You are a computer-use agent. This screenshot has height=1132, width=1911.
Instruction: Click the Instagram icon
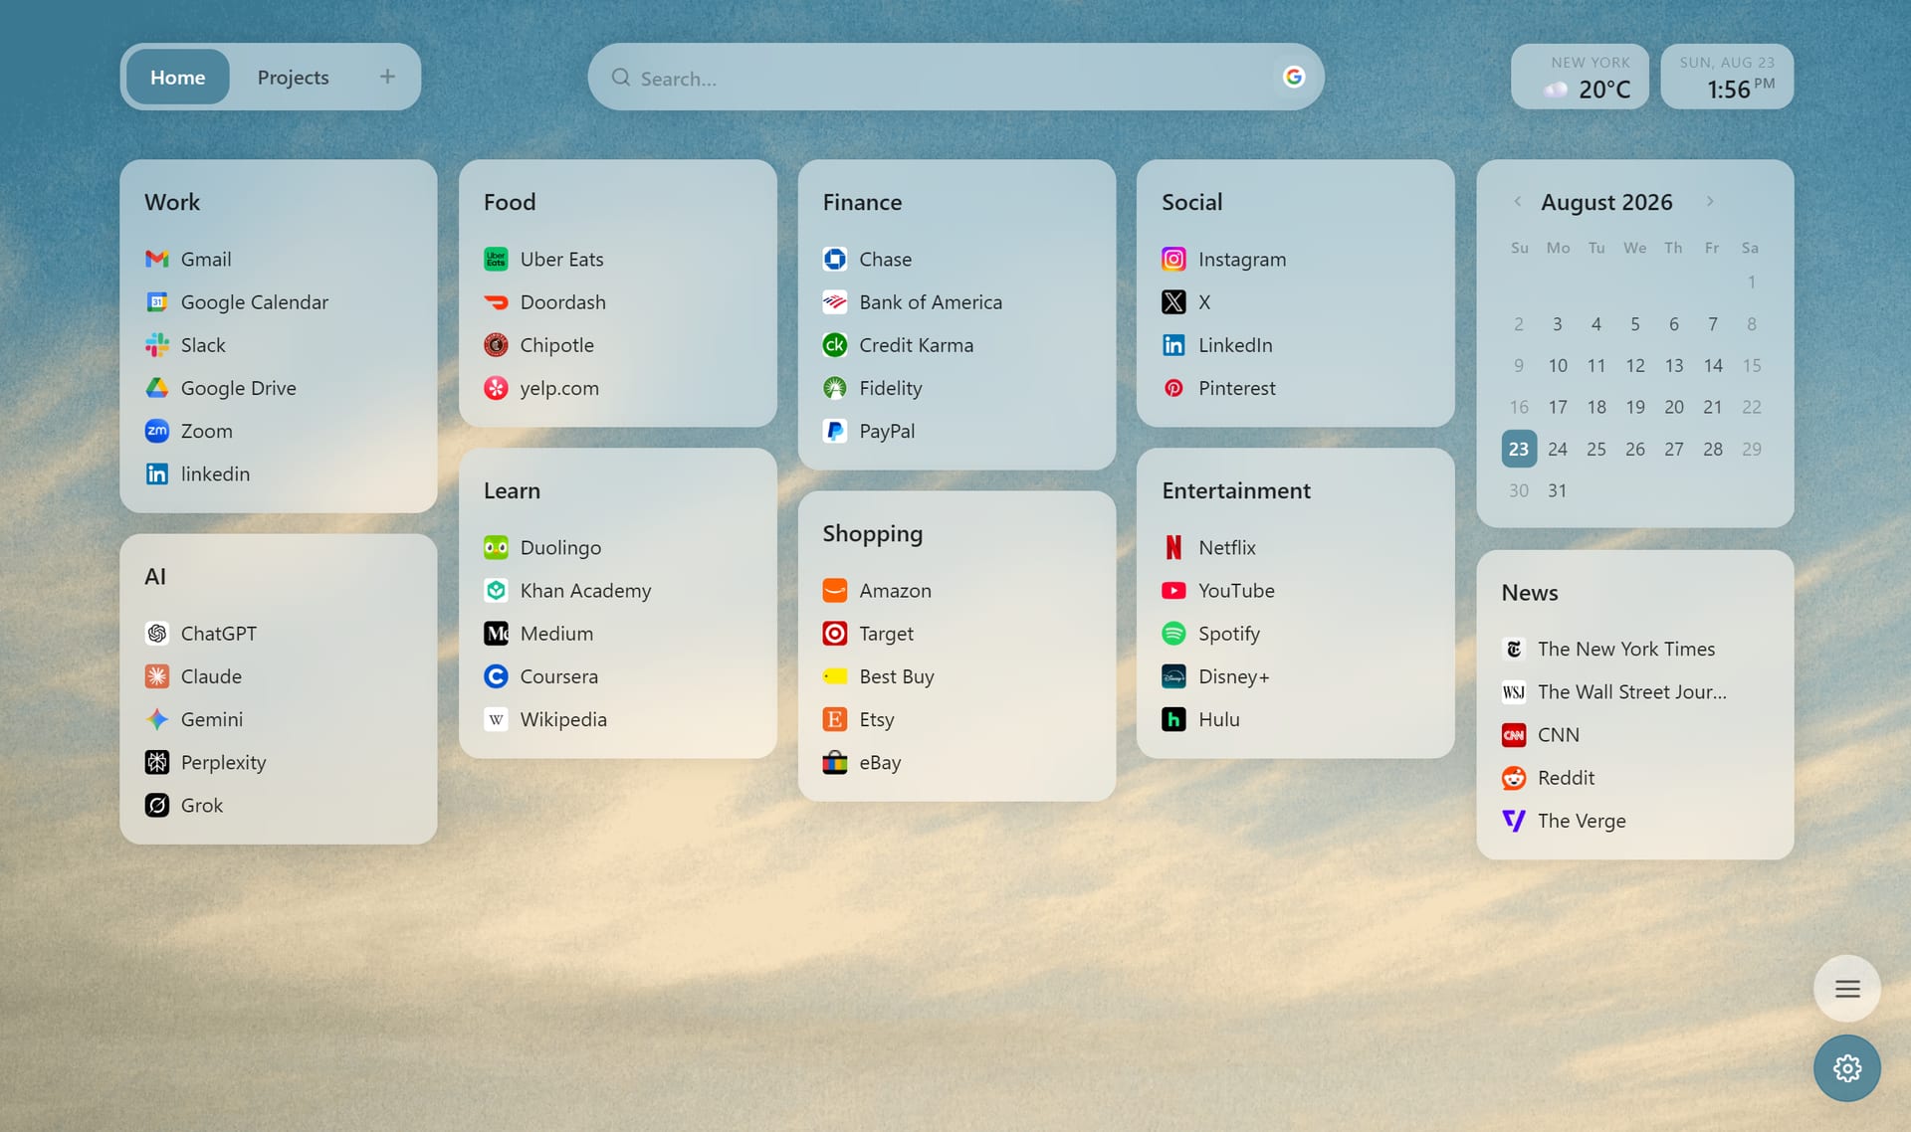[1173, 259]
